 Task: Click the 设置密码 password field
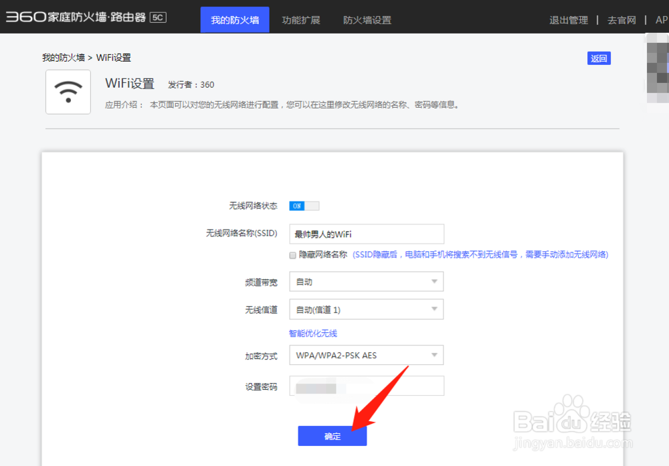click(366, 386)
